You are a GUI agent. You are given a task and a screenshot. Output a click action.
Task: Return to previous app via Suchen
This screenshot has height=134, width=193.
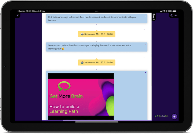pyautogui.click(x=21, y=11)
